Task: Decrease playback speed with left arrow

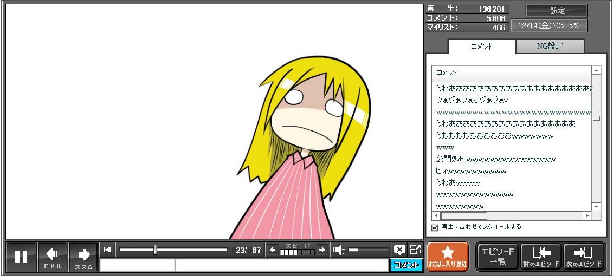Action: coord(273,249)
